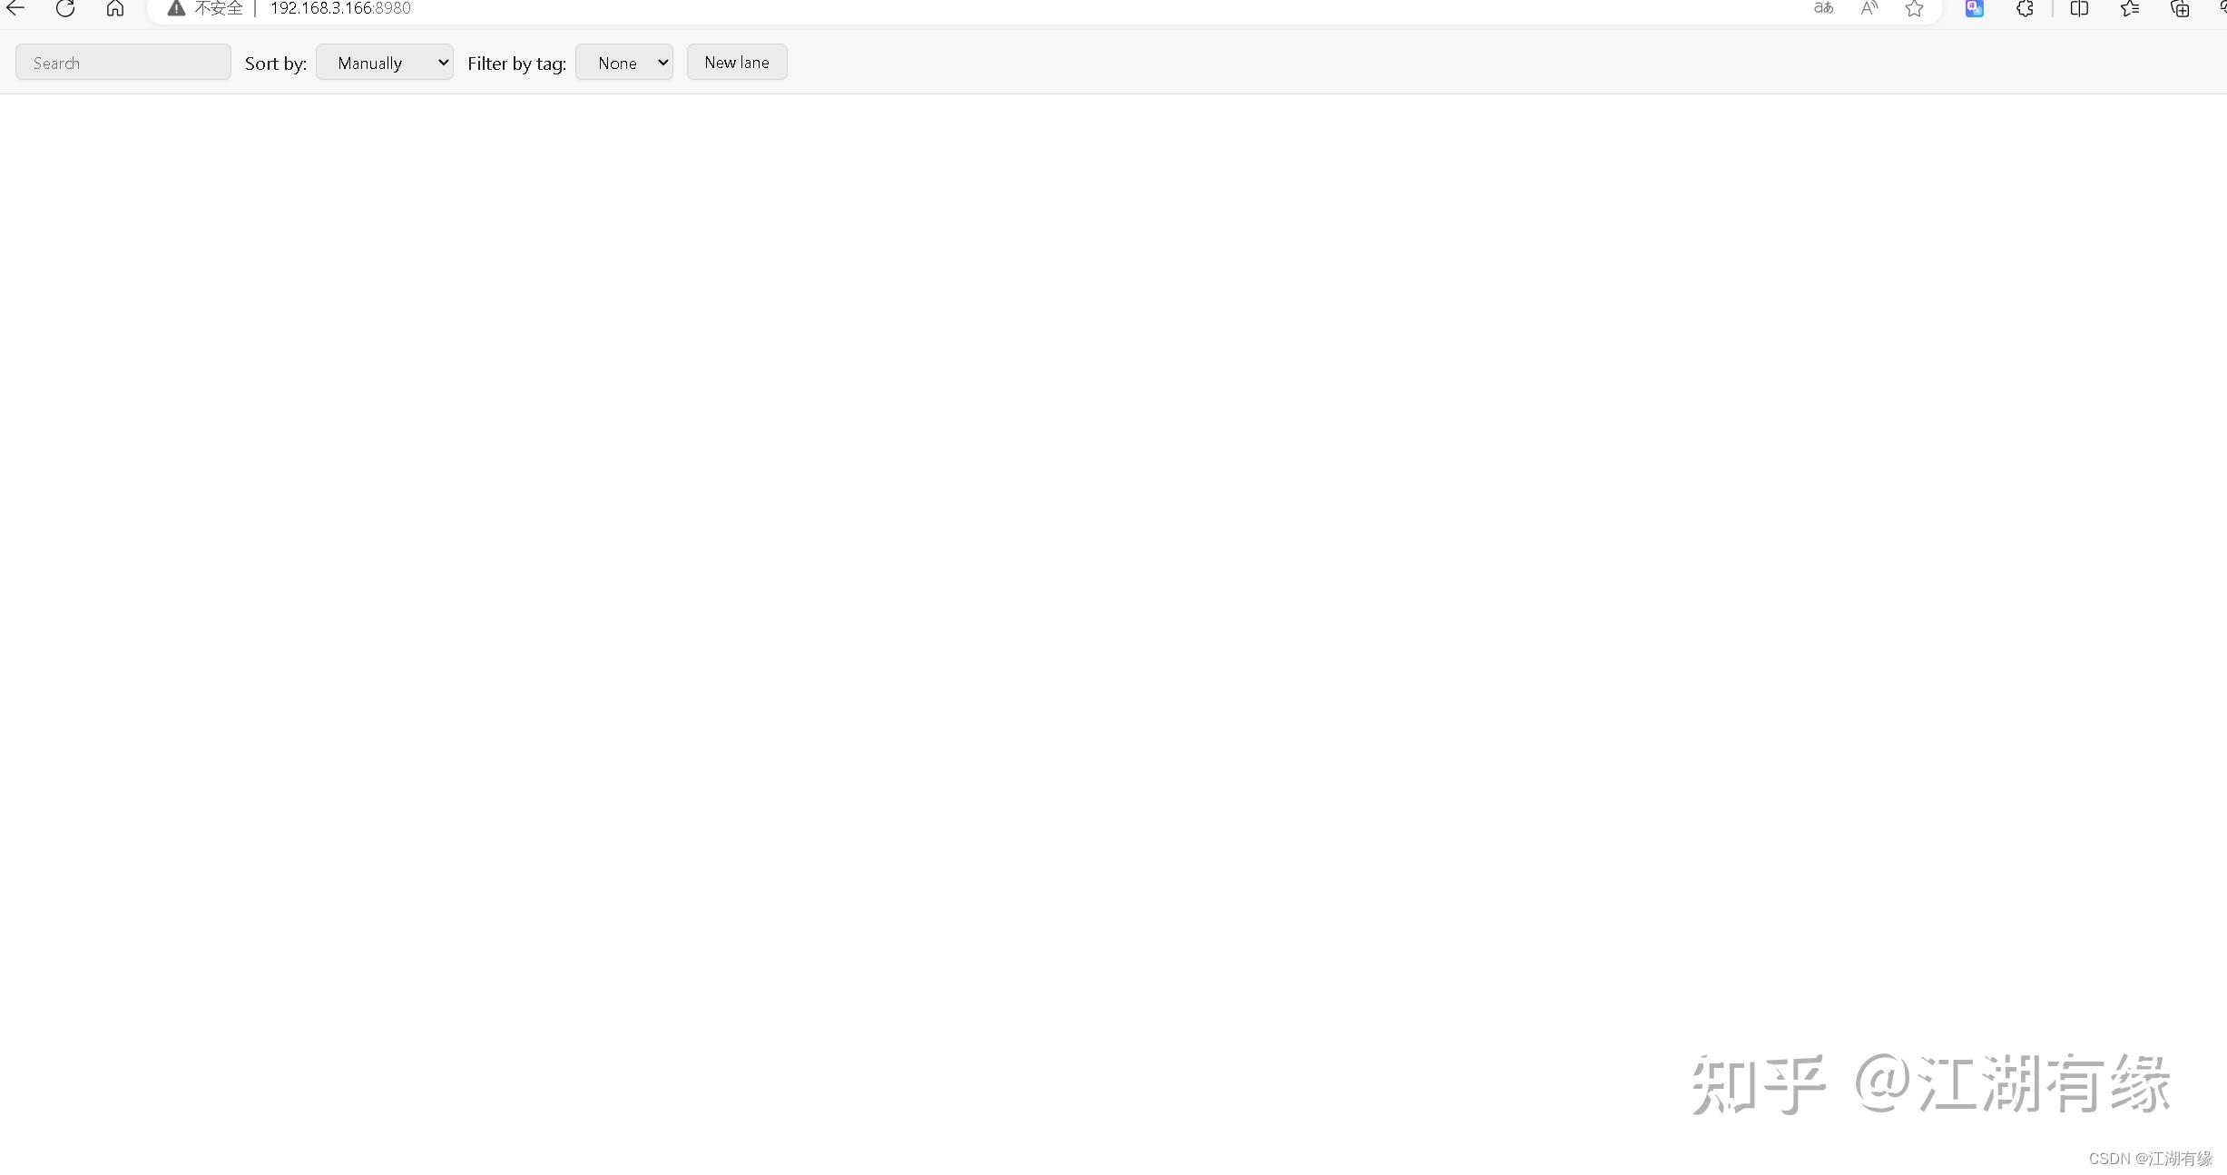Open the translation extension icon
The height and width of the screenshot is (1175, 2227).
[1974, 8]
